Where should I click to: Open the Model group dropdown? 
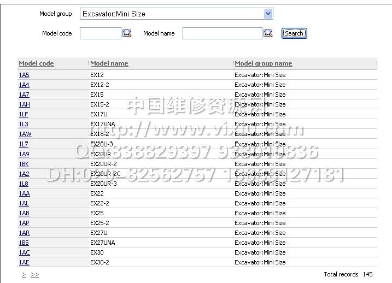pos(268,14)
